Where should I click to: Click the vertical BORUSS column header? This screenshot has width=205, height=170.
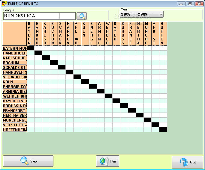click(x=124, y=34)
